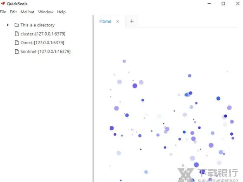Image resolution: width=243 pixels, height=182 pixels.
Task: Open the File menu
Action: [3, 12]
